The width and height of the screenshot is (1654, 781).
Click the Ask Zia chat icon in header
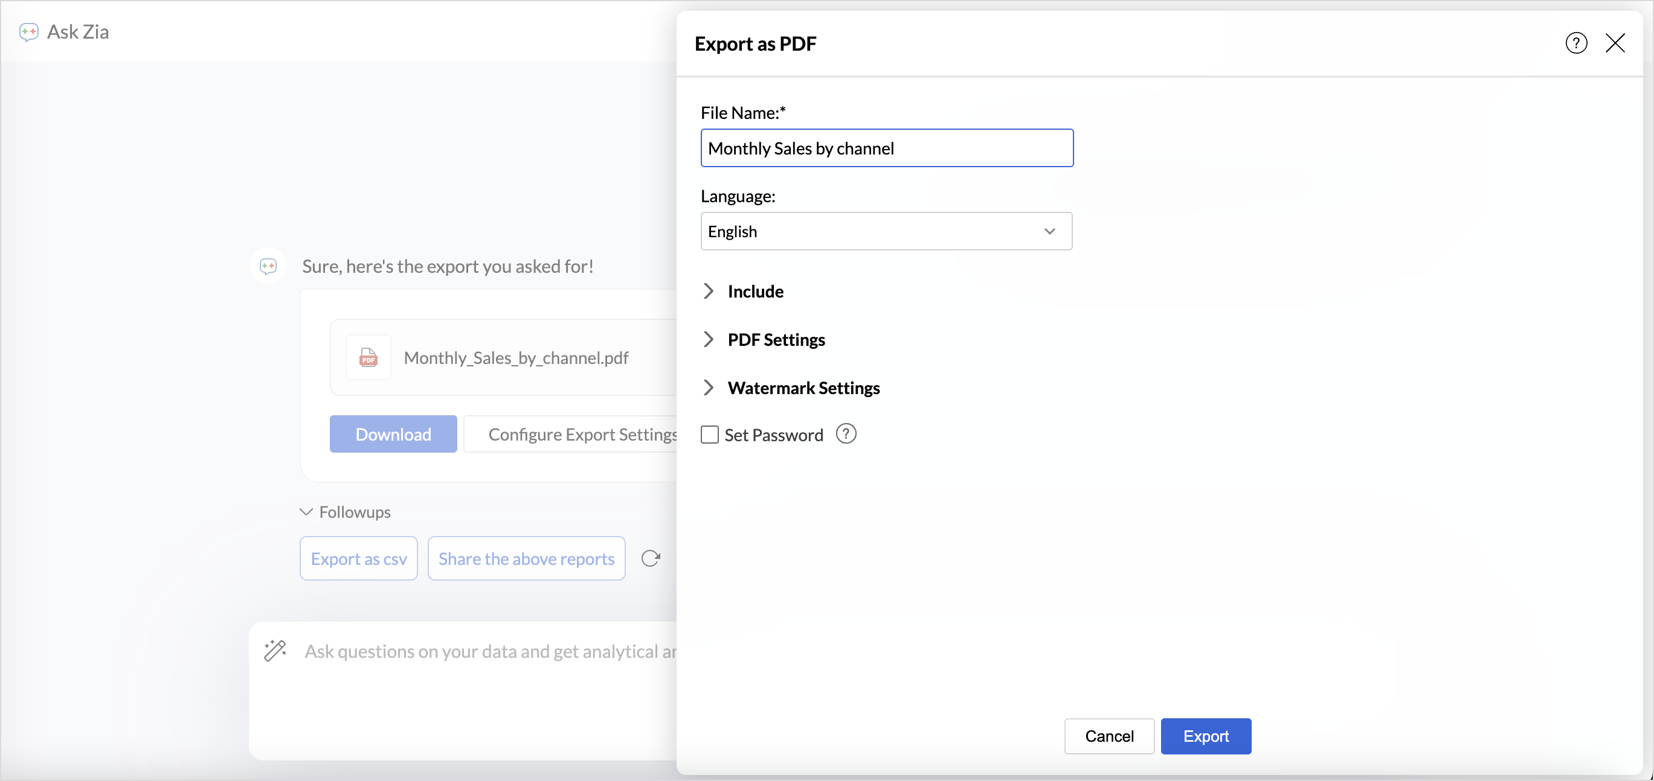pos(29,31)
